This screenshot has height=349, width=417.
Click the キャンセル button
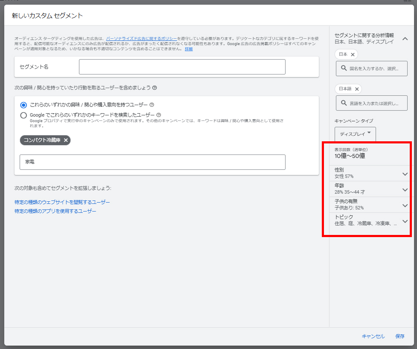(373, 336)
